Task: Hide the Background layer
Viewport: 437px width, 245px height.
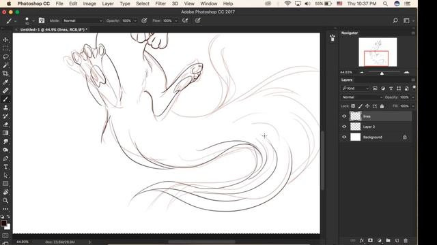Action: point(344,137)
